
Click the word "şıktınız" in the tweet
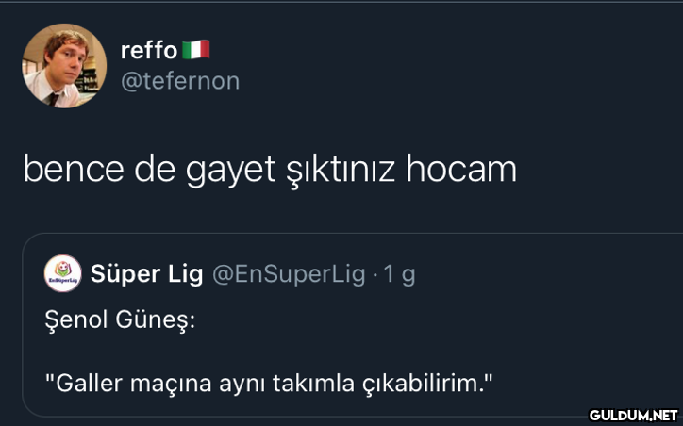tap(341, 172)
